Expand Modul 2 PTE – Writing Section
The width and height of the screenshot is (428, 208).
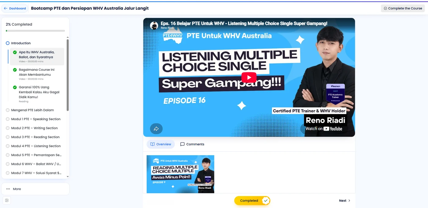coord(35,128)
